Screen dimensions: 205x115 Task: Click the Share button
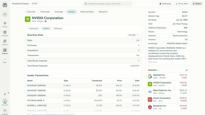(x=197, y=4)
